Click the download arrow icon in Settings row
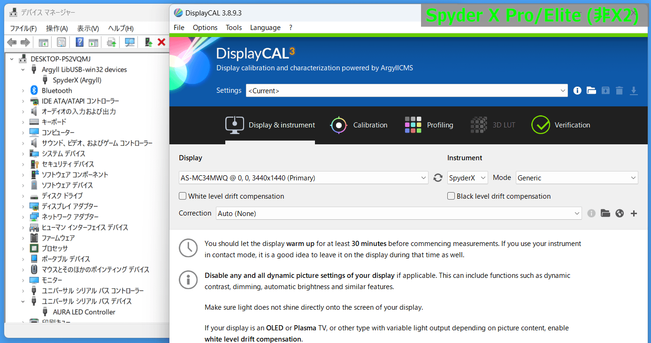Image resolution: width=651 pixels, height=343 pixels. pyautogui.click(x=634, y=90)
